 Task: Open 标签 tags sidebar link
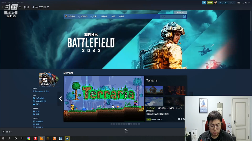click(x=37, y=104)
